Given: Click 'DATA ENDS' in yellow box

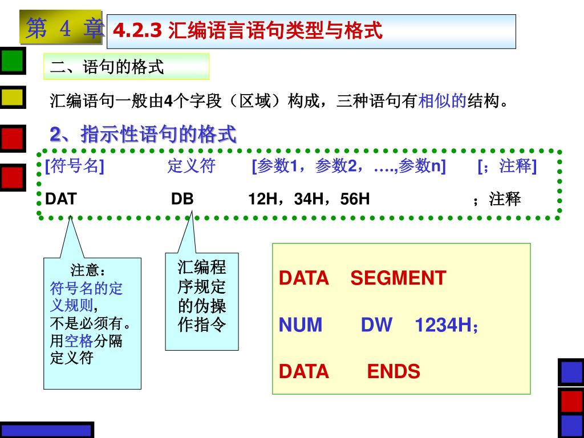Looking at the screenshot, I should point(350,371).
